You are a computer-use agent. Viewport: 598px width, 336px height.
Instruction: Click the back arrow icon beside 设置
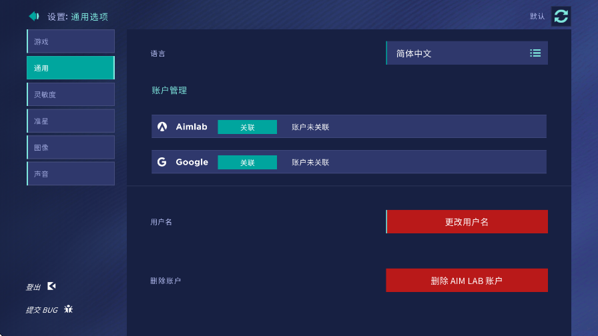pyautogui.click(x=34, y=16)
